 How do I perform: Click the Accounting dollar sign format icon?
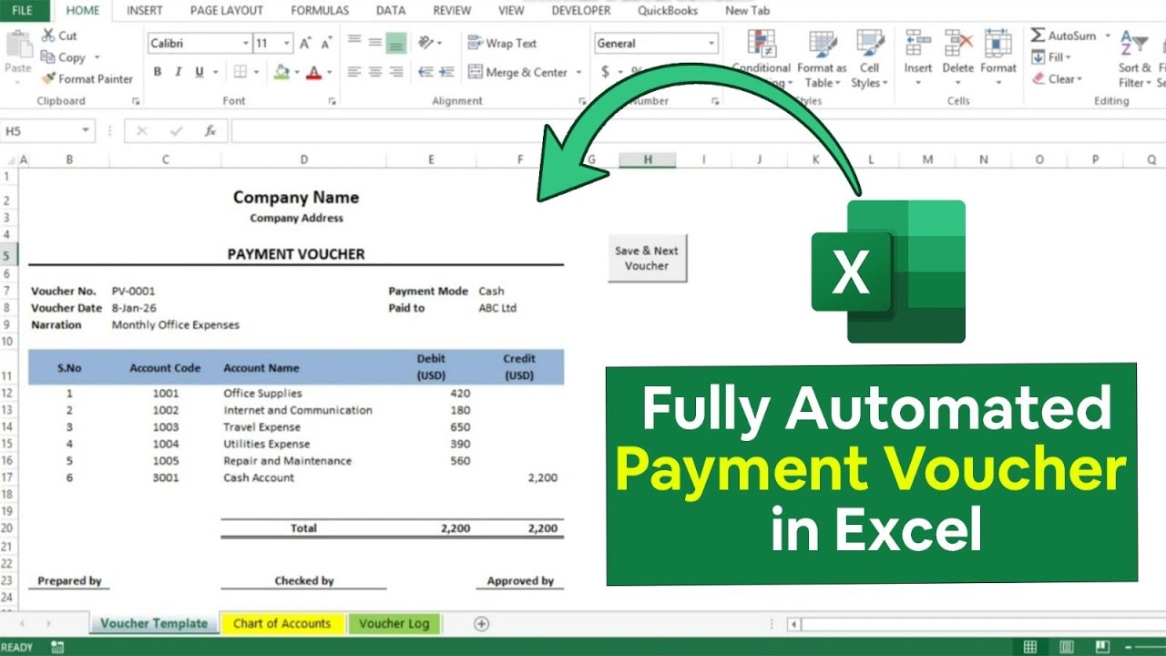pos(606,72)
